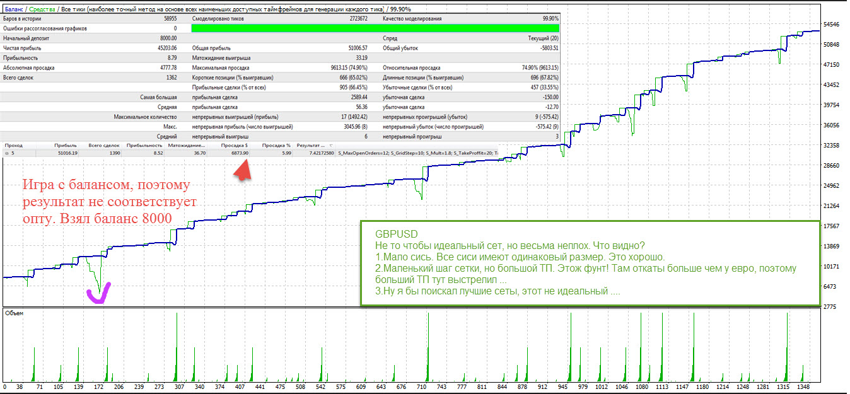This screenshot has height=394, width=850.
Task: Click the sort arrow in the Результат header
Action: [332, 145]
